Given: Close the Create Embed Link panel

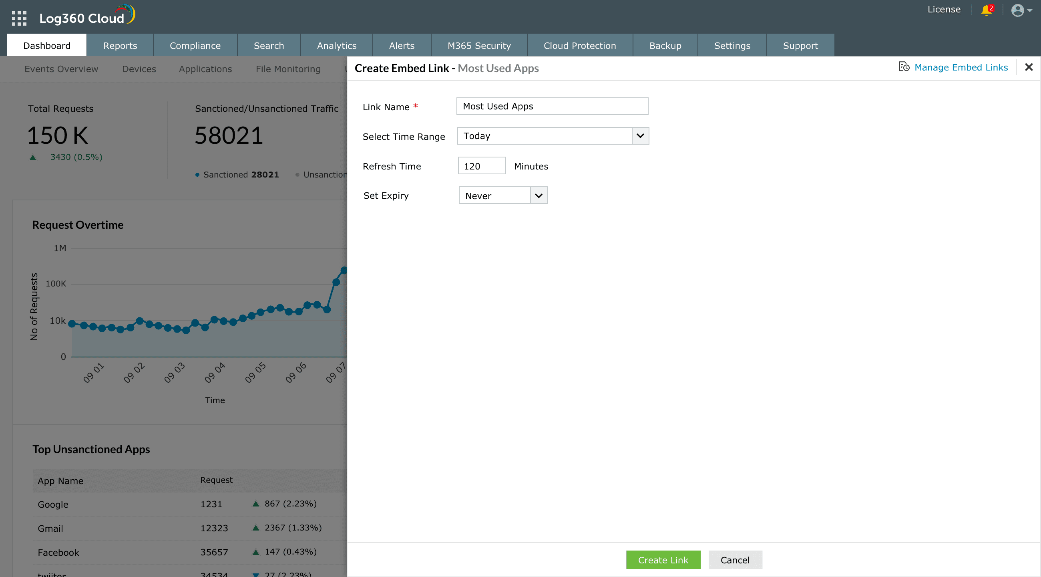Looking at the screenshot, I should coord(1029,67).
